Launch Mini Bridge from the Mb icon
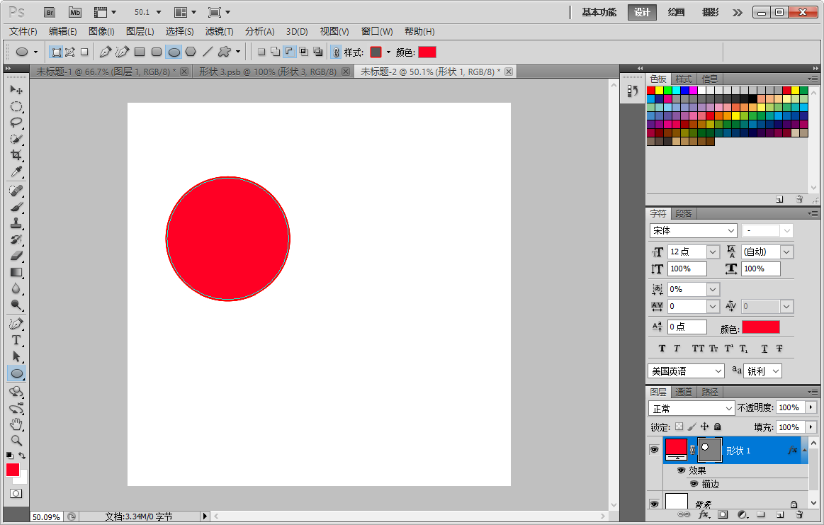This screenshot has width=824, height=525. (75, 12)
